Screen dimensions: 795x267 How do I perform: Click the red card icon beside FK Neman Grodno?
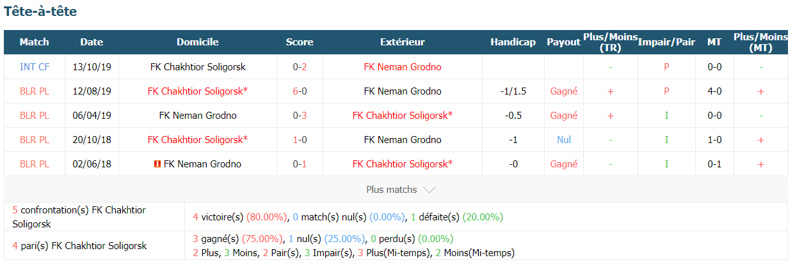coord(157,164)
